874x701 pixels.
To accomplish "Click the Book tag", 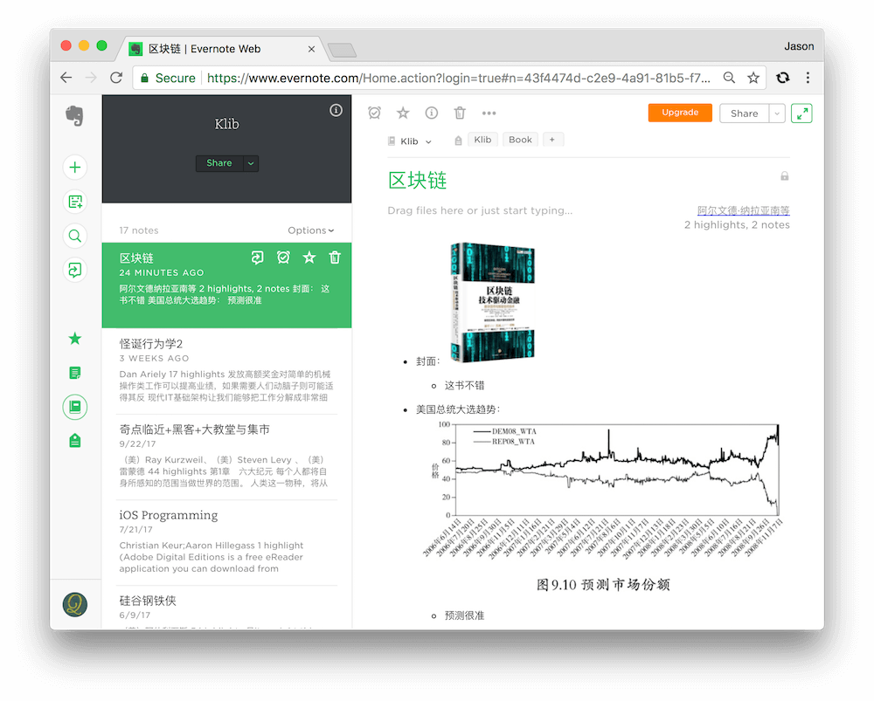I will (x=520, y=140).
